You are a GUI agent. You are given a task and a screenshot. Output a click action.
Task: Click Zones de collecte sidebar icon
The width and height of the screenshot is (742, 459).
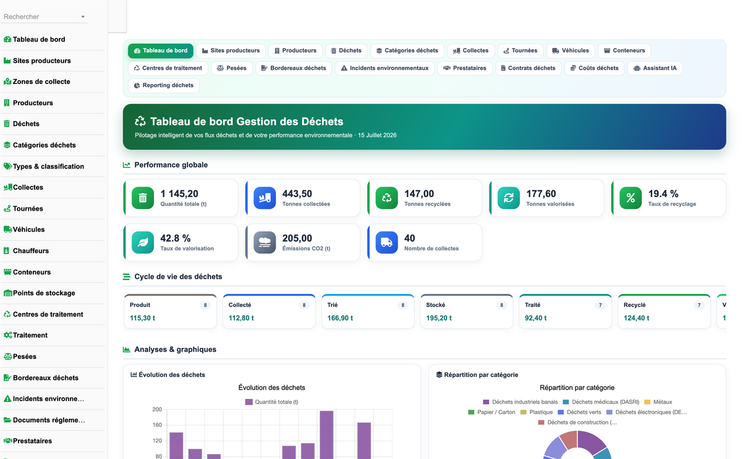click(7, 82)
